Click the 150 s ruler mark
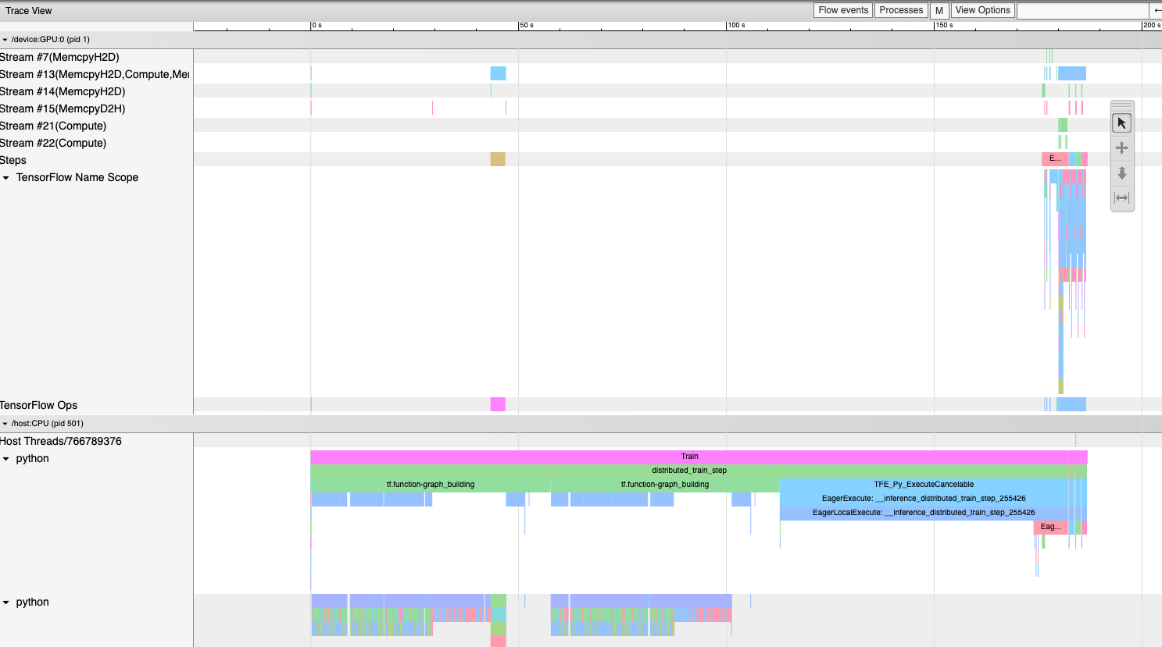 tap(944, 26)
